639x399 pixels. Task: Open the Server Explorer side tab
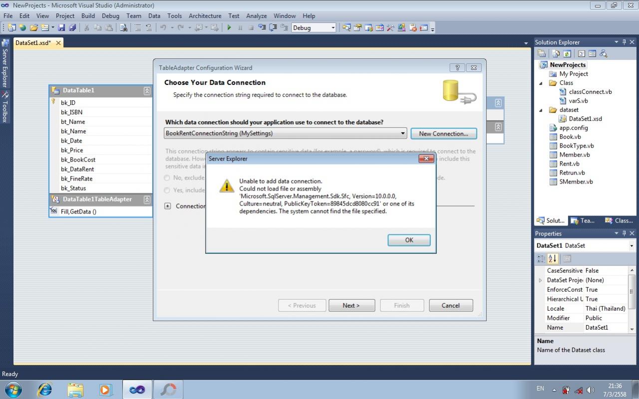pyautogui.click(x=5, y=64)
